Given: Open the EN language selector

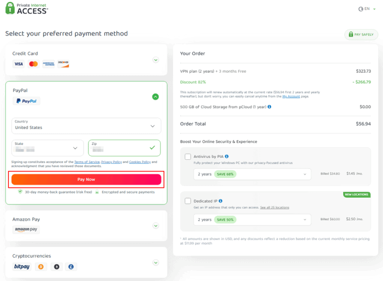Looking at the screenshot, I should tap(364, 9).
